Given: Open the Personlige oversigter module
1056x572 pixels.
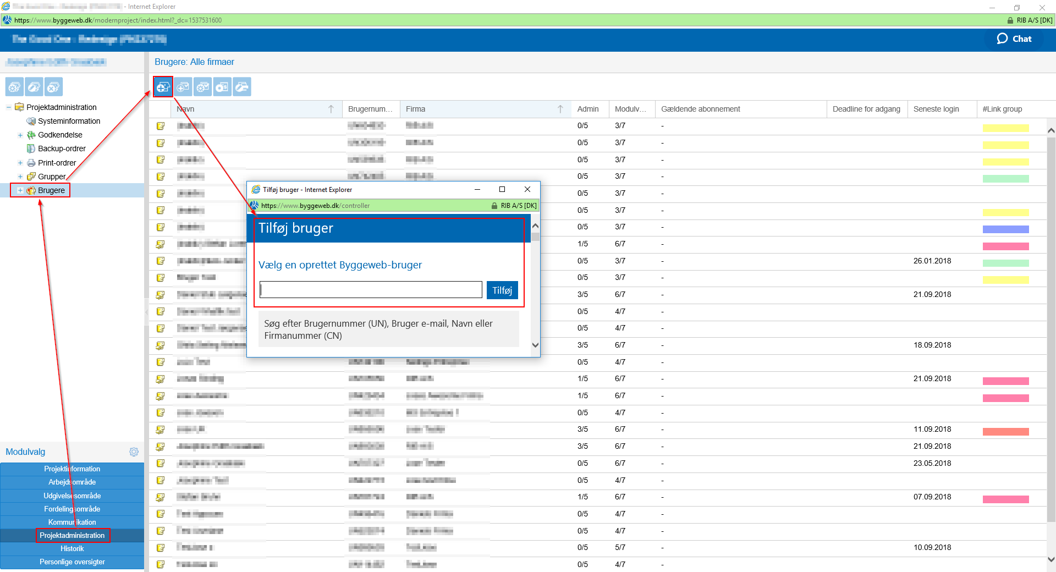Looking at the screenshot, I should (72, 562).
